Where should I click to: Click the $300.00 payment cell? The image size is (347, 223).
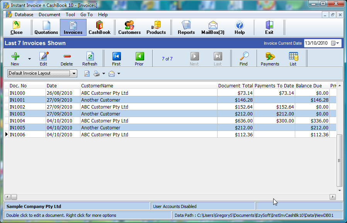[x=274, y=121]
